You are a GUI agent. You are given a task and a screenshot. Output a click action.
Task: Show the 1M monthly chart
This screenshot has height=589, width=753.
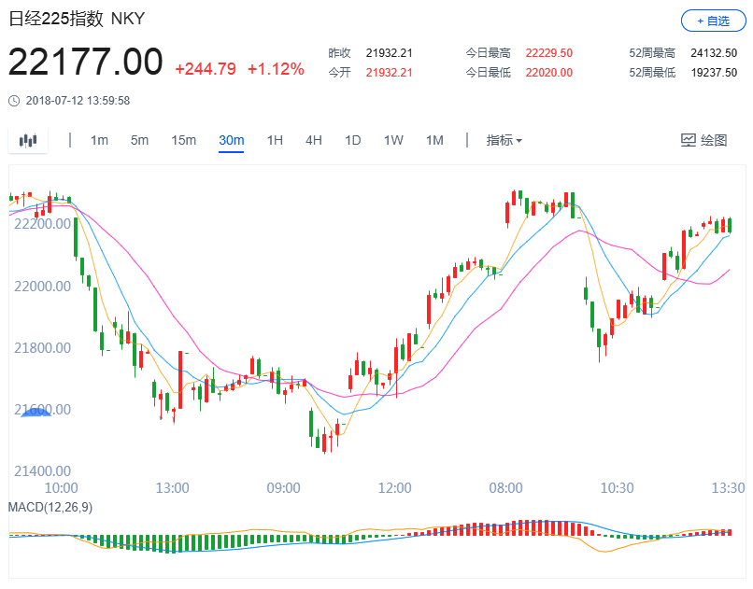434,140
